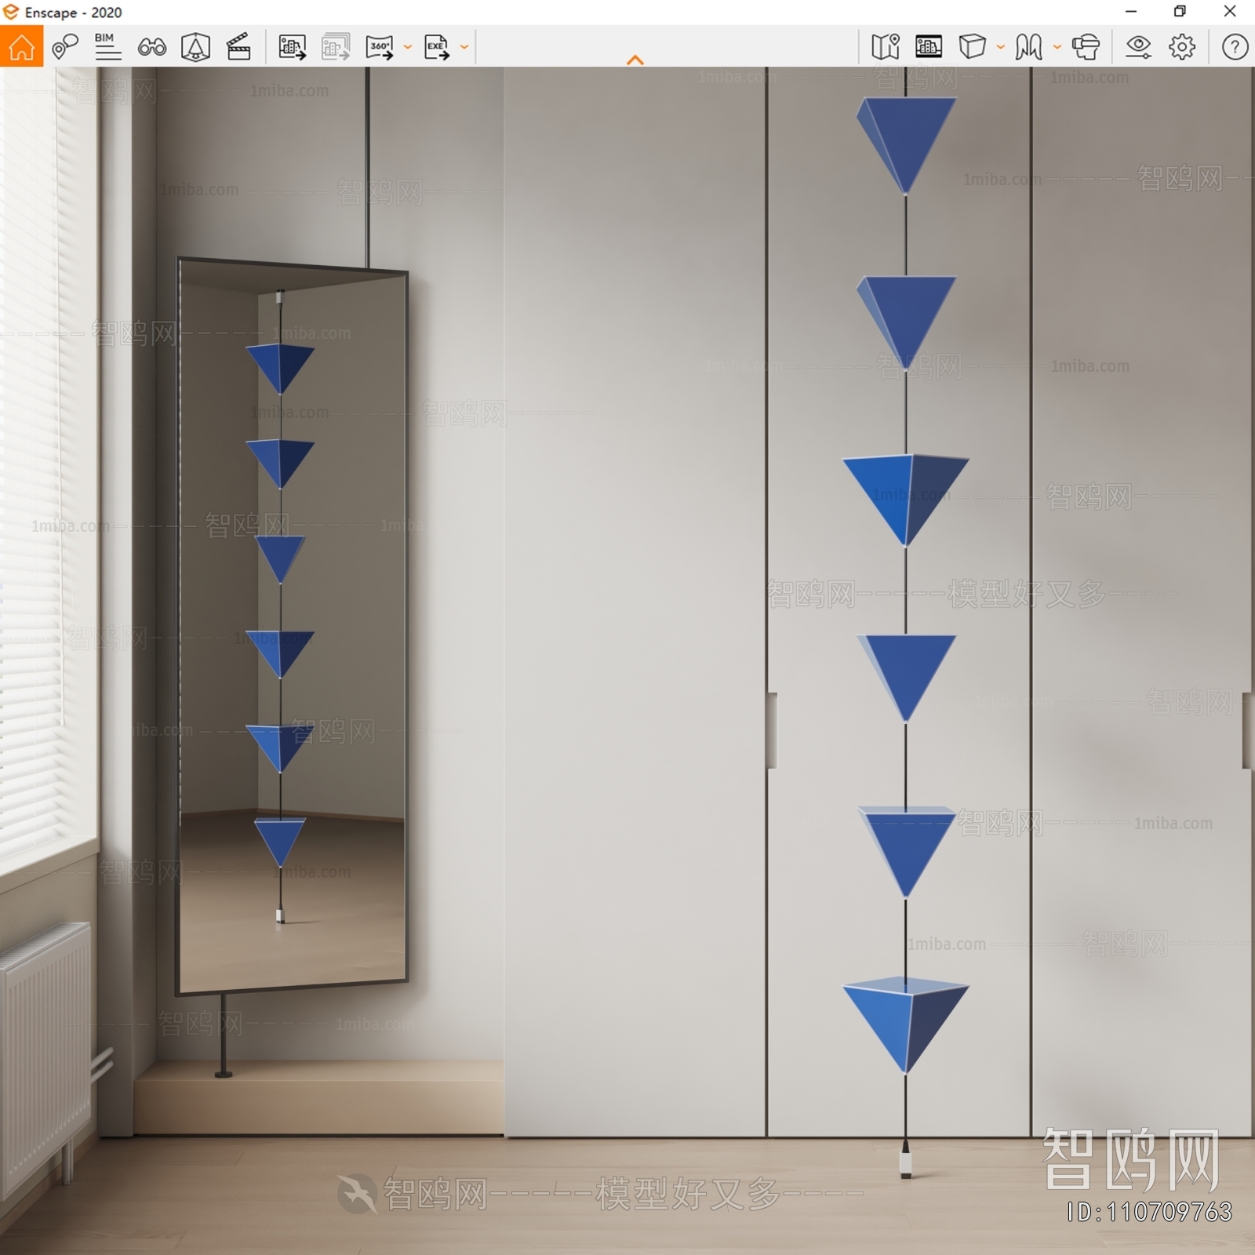Click the wings fly mode icon
Image resolution: width=1255 pixels, height=1255 pixels.
[x=1028, y=47]
